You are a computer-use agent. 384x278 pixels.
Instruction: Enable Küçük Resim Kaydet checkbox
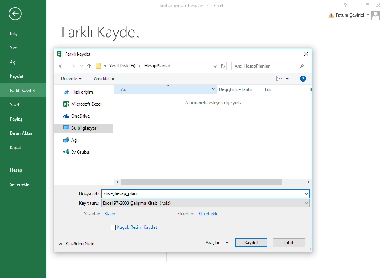coord(113,227)
